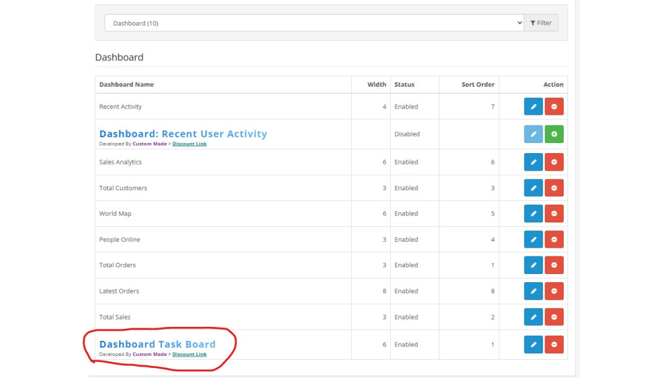Install Dashboard: Recent User Activity extension
The width and height of the screenshot is (662, 378).
[554, 134]
